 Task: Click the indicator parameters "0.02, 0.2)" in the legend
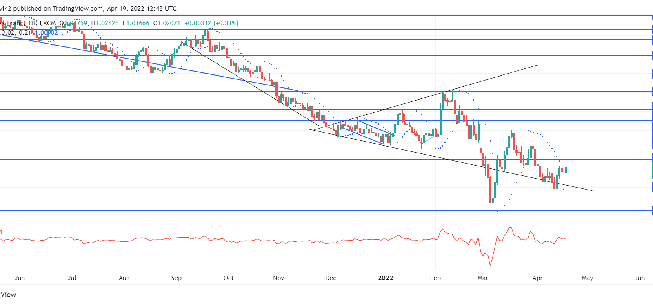[16, 33]
